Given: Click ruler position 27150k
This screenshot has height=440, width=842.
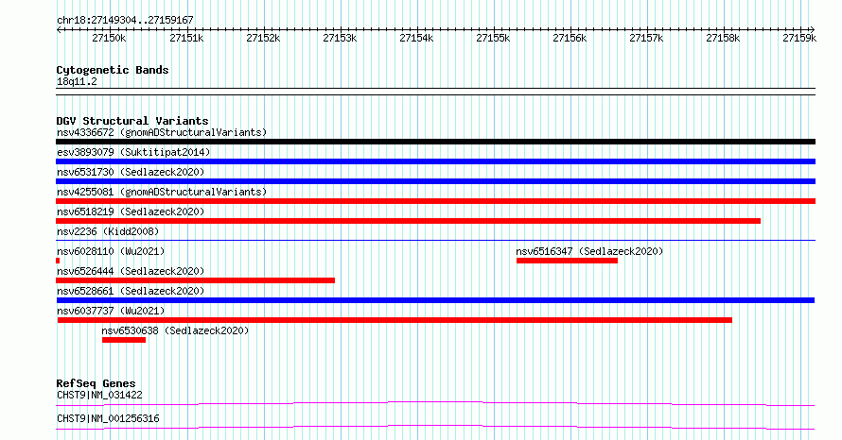Looking at the screenshot, I should [109, 38].
